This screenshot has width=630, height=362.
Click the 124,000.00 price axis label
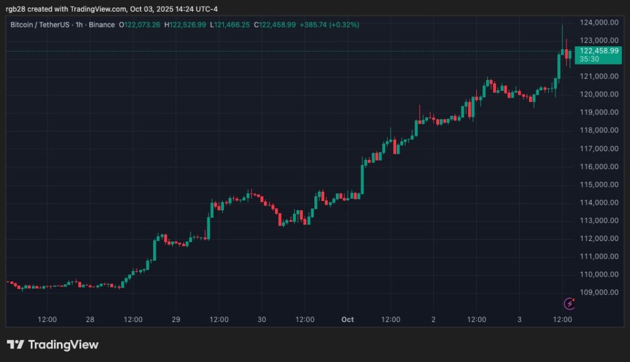(x=598, y=23)
